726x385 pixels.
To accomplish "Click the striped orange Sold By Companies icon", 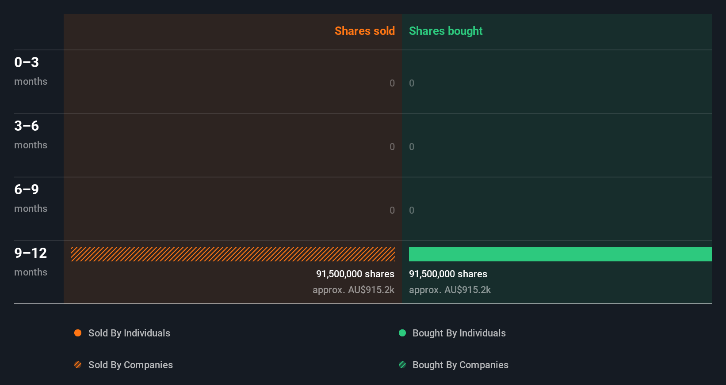I will pyautogui.click(x=78, y=365).
